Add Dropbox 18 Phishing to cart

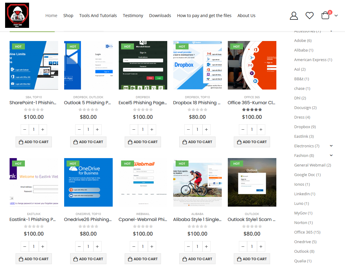pos(197,142)
